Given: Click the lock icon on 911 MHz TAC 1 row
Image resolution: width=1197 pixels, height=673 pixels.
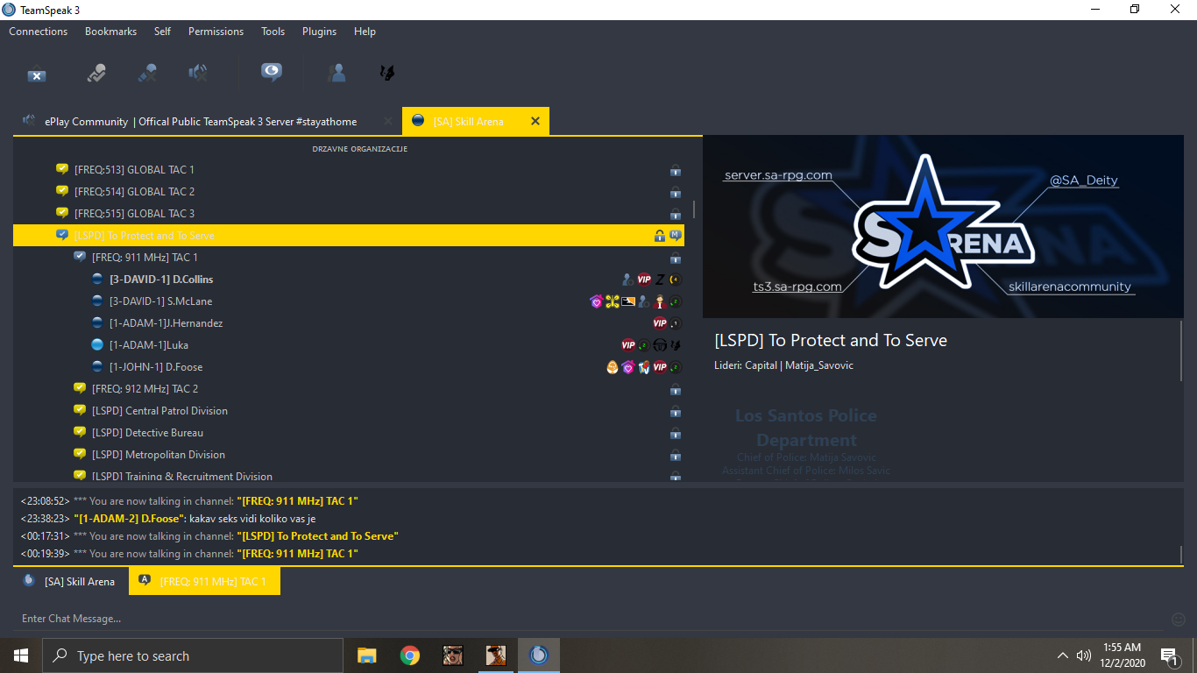Looking at the screenshot, I should [x=676, y=258].
